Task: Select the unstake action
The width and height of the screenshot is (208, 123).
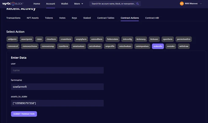Action: point(171,46)
